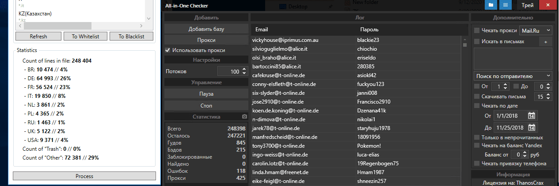The image size is (559, 186).
Task: Click the Email column header
Action: [x=262, y=30]
